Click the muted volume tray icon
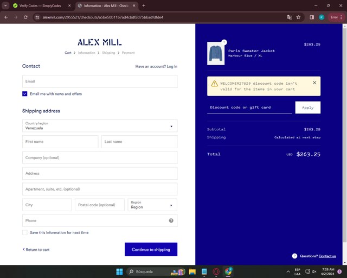 [x=314, y=271]
